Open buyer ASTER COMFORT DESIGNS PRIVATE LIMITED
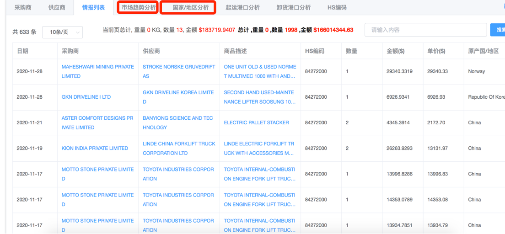The width and height of the screenshot is (505, 234). click(97, 122)
